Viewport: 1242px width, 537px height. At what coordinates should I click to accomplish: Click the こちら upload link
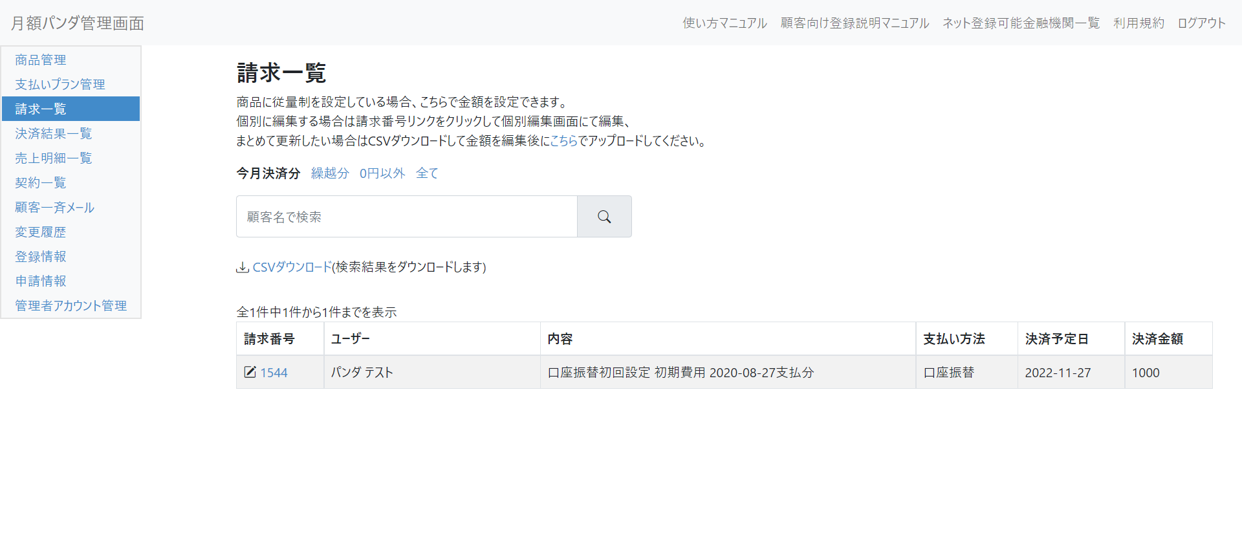pyautogui.click(x=563, y=140)
